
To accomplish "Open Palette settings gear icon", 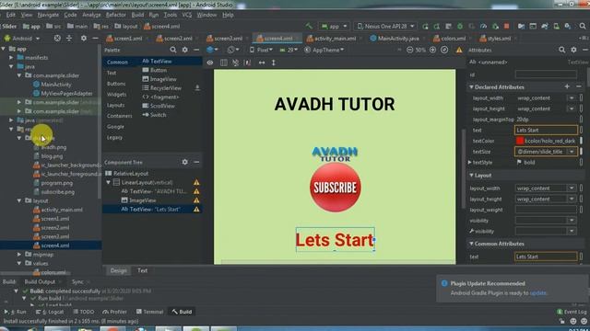I will [x=184, y=50].
